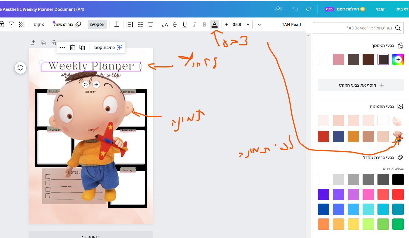Switch the text direction with the paragraph icon
Viewport: 409px width, 238px height.
(x=116, y=24)
